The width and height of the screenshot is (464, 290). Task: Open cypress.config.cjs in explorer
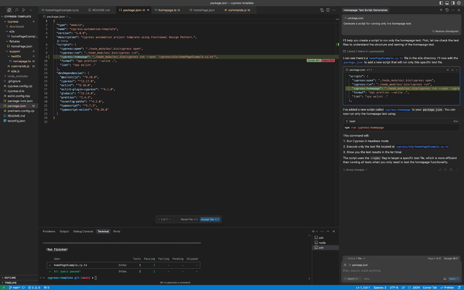(x=20, y=86)
